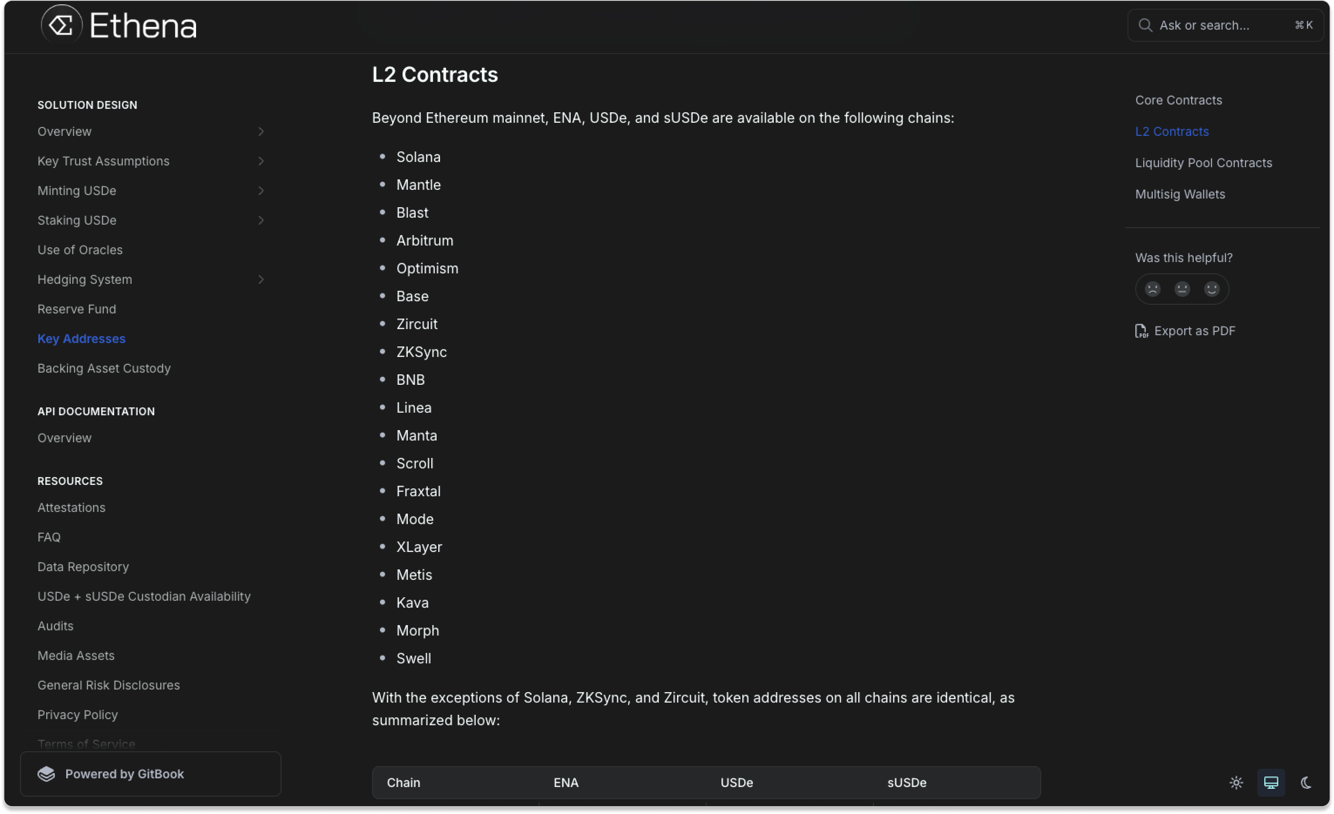Open the Attestations resource page

point(71,507)
